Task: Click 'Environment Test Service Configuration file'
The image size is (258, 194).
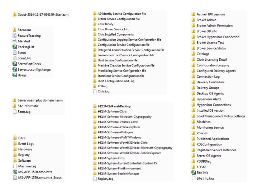Action: [x=126, y=55]
